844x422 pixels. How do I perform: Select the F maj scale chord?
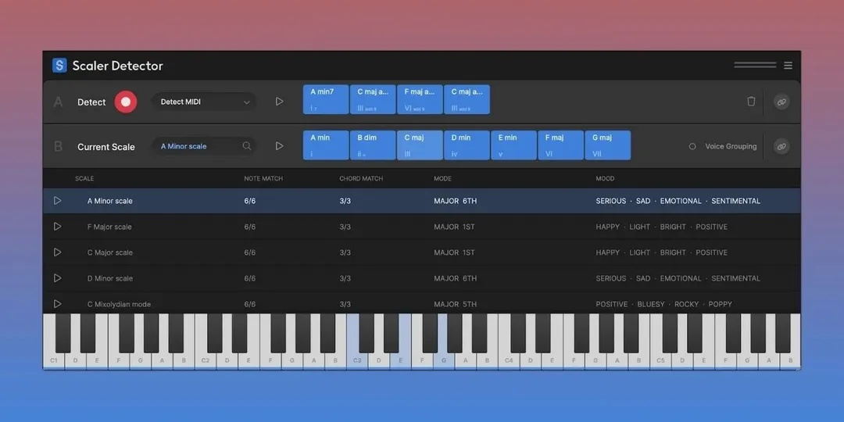tap(561, 145)
